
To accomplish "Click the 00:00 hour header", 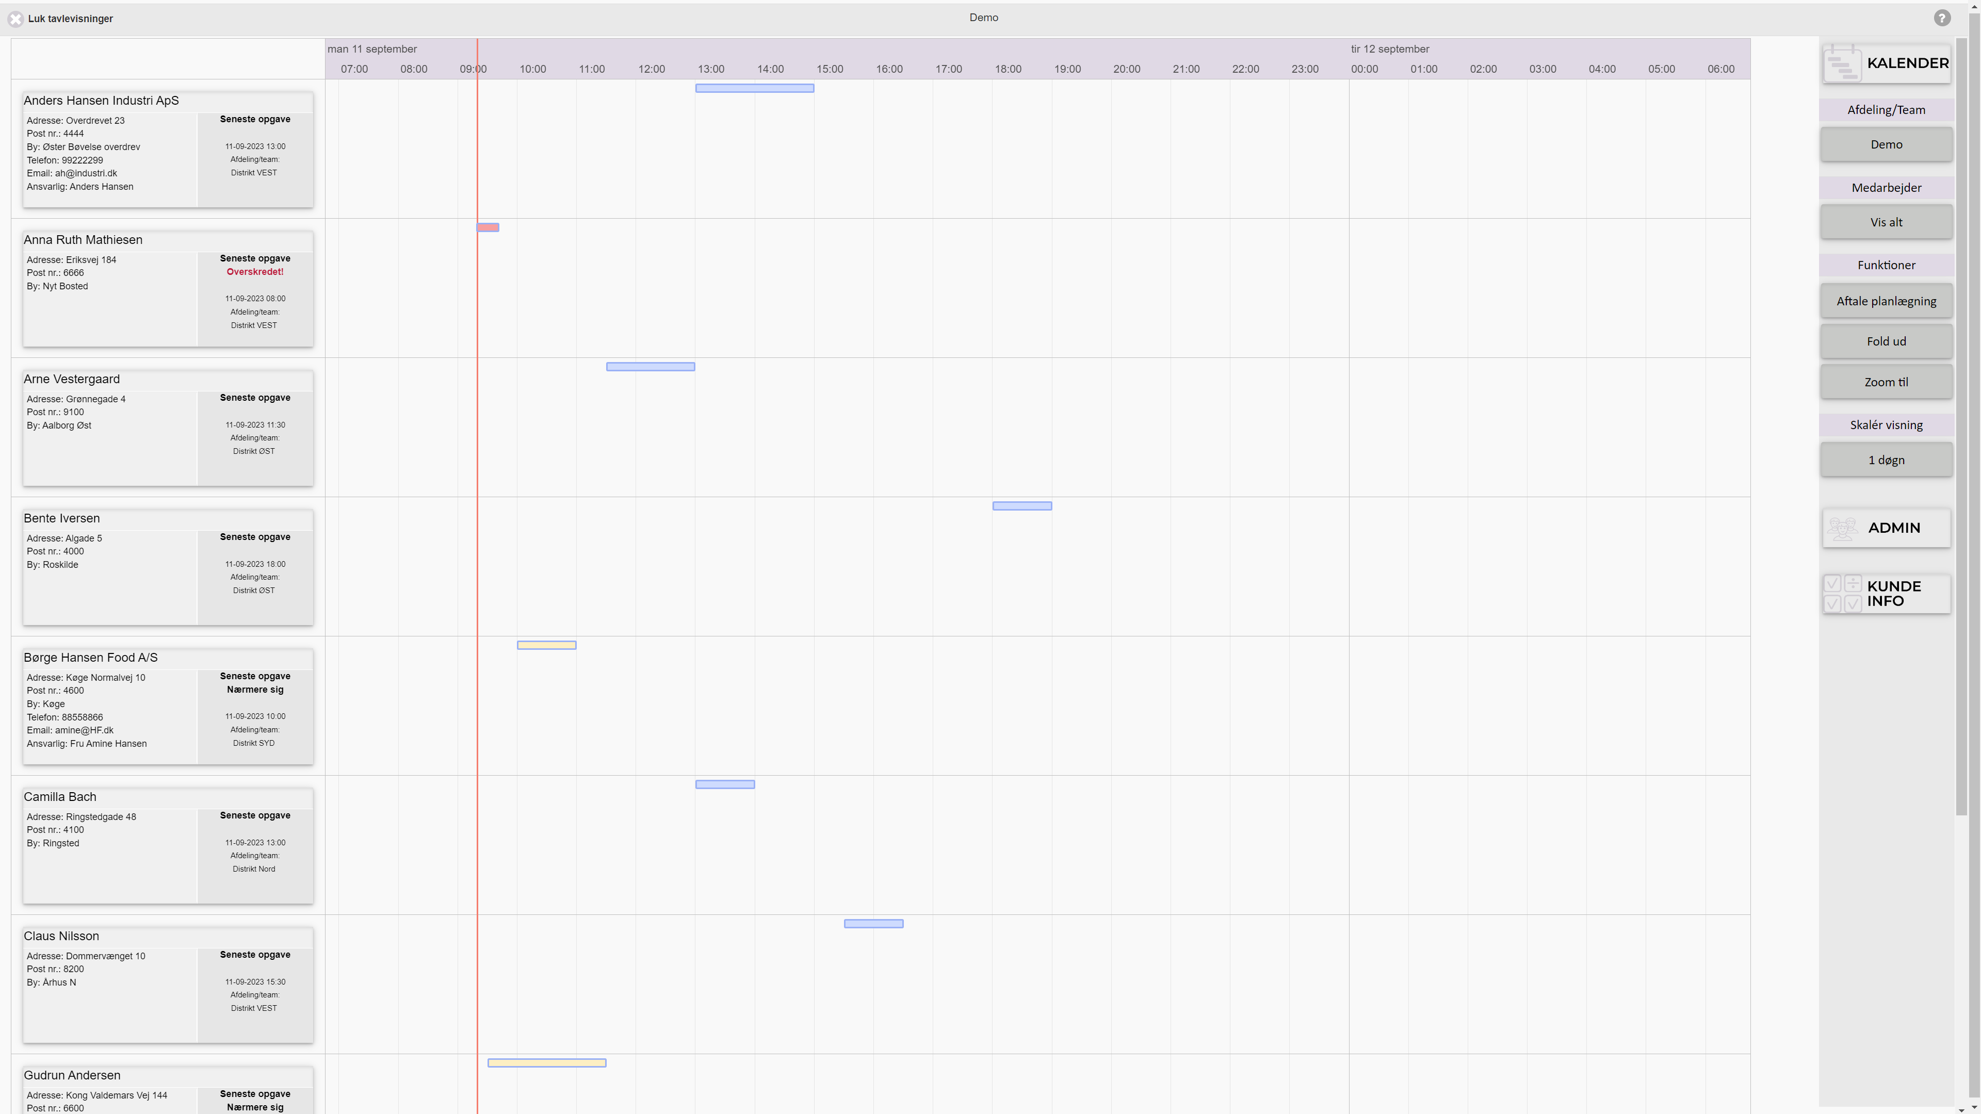I will 1364,69.
